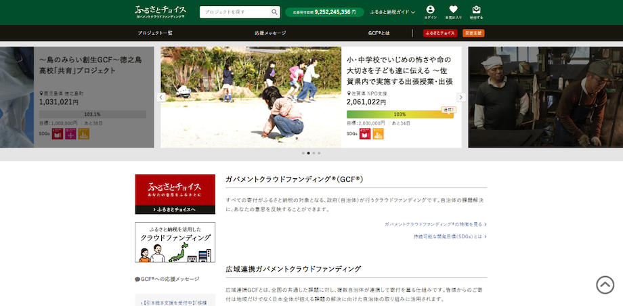The width and height of the screenshot is (623, 306).
Task: Click the scroll-to-top circular arrow button
Action: point(605,285)
